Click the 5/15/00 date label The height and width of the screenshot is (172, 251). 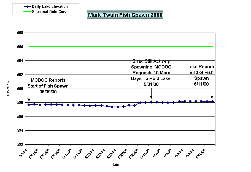(56, 154)
